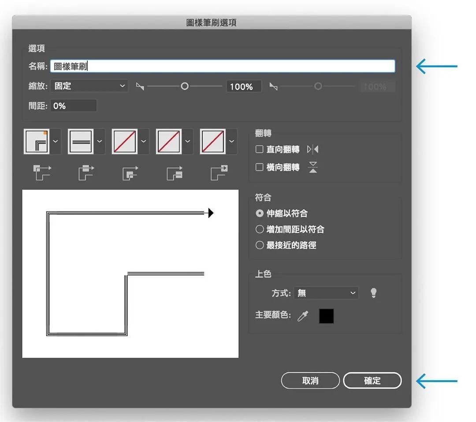Click the 名稱 text field
Image resolution: width=476 pixels, height=422 pixels.
(x=223, y=66)
